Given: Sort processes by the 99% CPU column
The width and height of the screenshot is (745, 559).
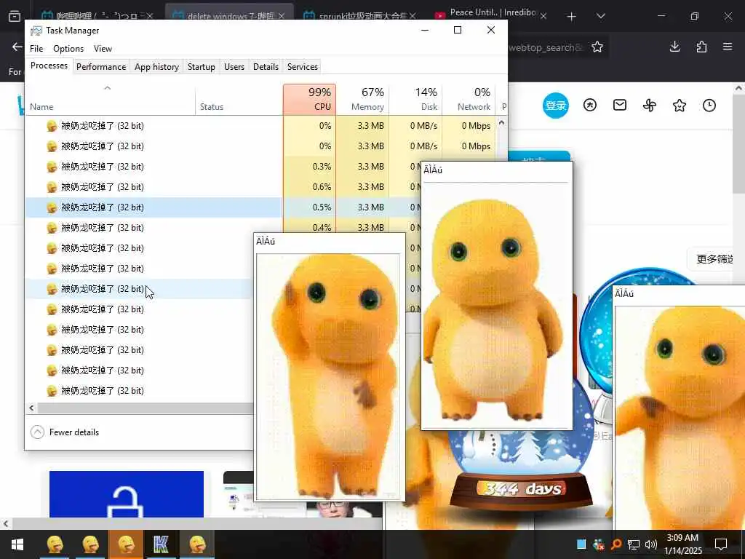Looking at the screenshot, I should click(x=309, y=99).
